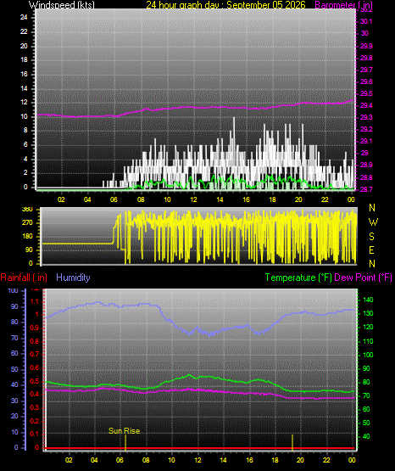
Task: Select the "16" hour label under the temperature graph
Action: pos(249,460)
